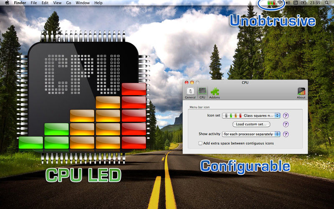
Task: Open the Finder File menu
Action: [x=34, y=3]
